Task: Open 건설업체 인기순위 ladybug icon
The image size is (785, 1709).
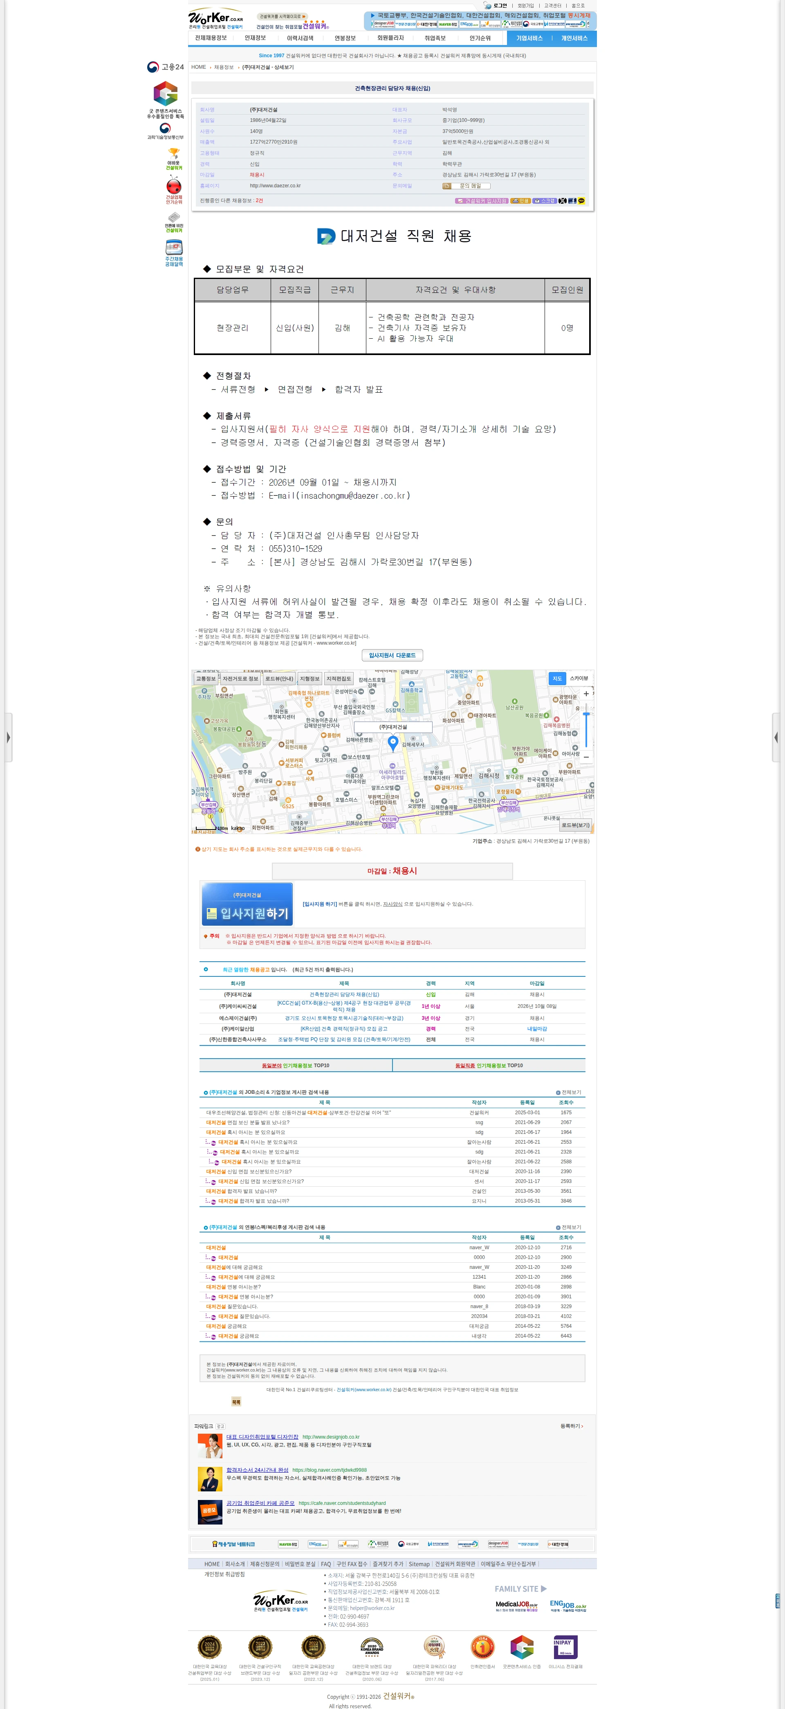Action: tap(174, 190)
